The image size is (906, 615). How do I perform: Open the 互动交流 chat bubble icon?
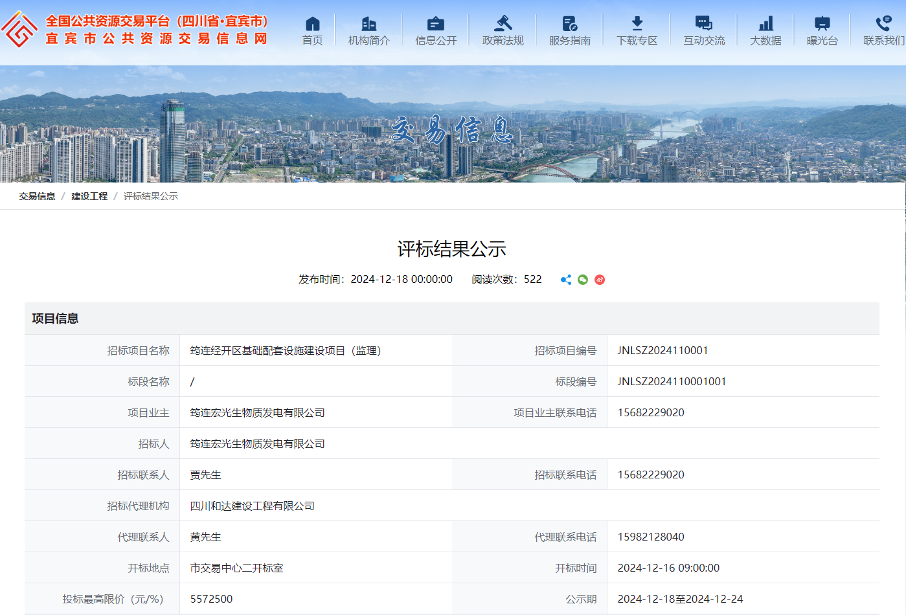704,24
